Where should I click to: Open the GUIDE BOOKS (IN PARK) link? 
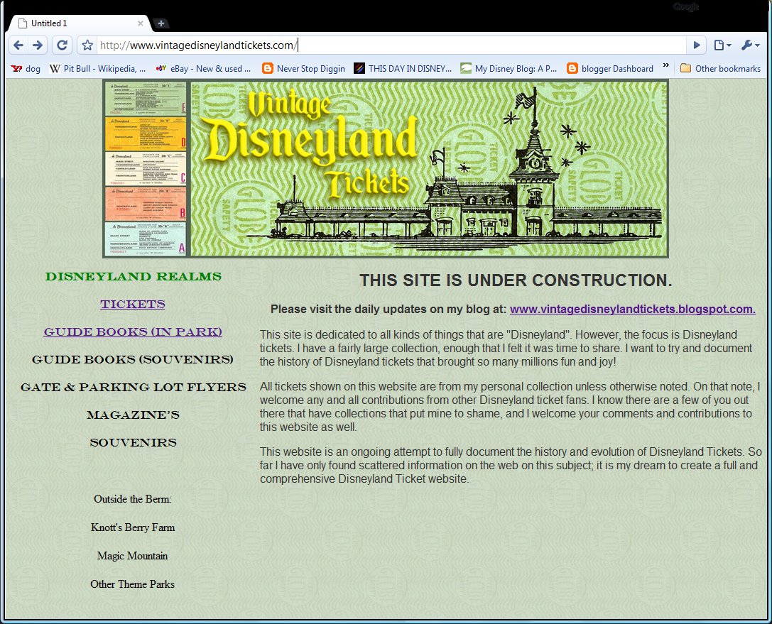(x=133, y=332)
